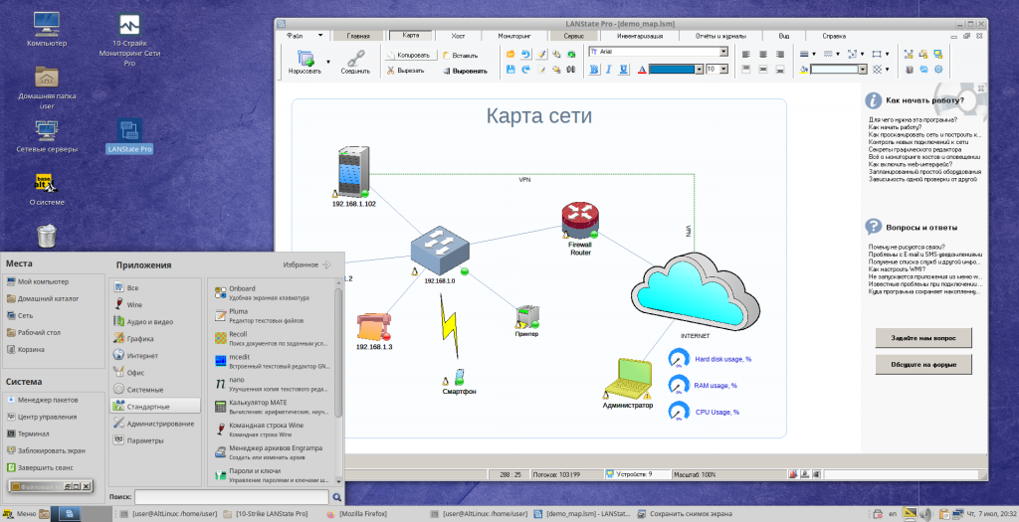
Task: Set vertical alignment to middle
Action: tap(763, 70)
